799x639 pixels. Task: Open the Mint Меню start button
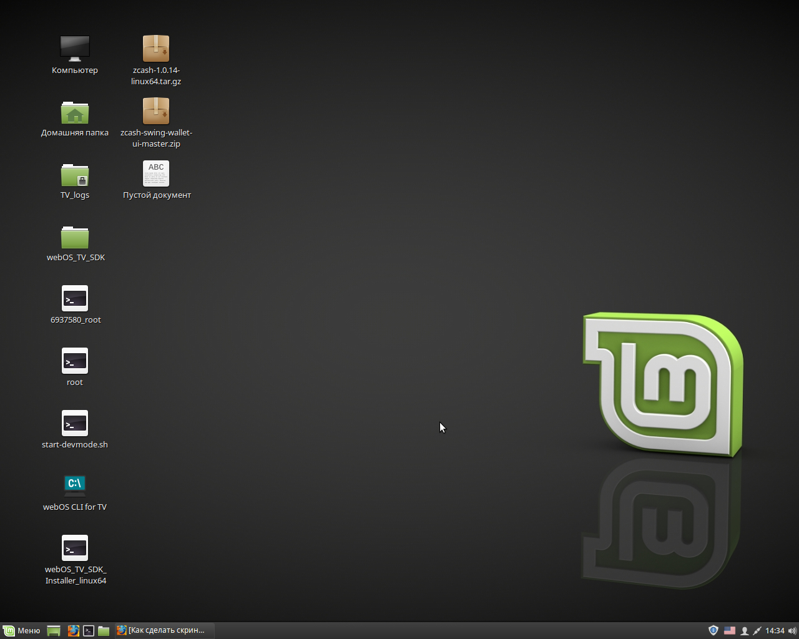point(22,630)
